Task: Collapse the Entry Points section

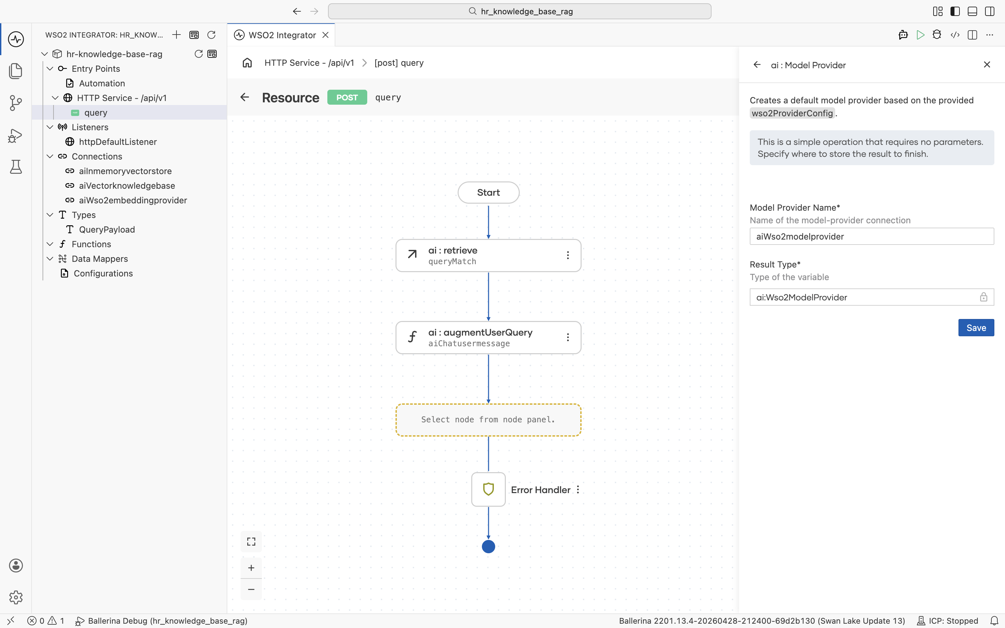Action: (50, 68)
